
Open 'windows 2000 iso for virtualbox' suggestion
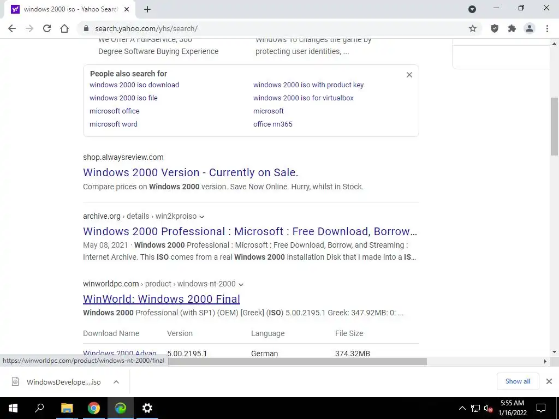click(304, 98)
